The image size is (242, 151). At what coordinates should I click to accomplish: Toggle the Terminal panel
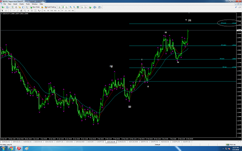click(23, 7)
